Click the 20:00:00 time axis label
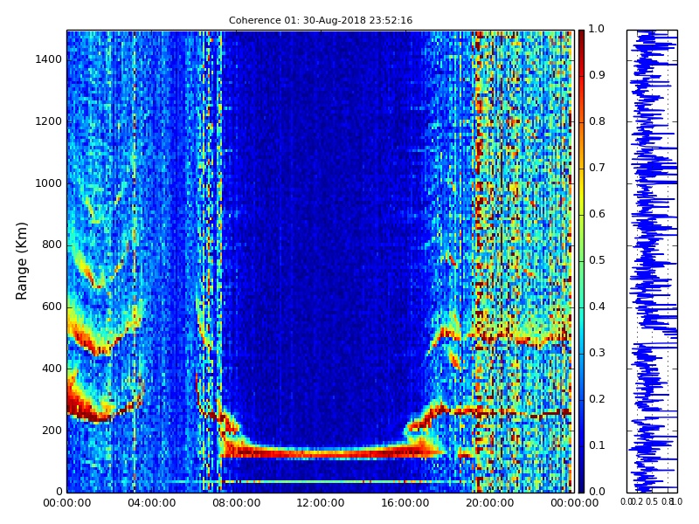Viewport: 699px width, 524px height. coord(490,503)
